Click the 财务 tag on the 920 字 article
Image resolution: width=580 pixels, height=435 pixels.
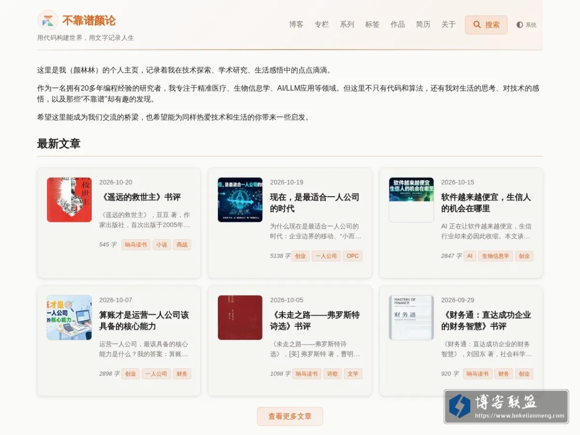504,374
